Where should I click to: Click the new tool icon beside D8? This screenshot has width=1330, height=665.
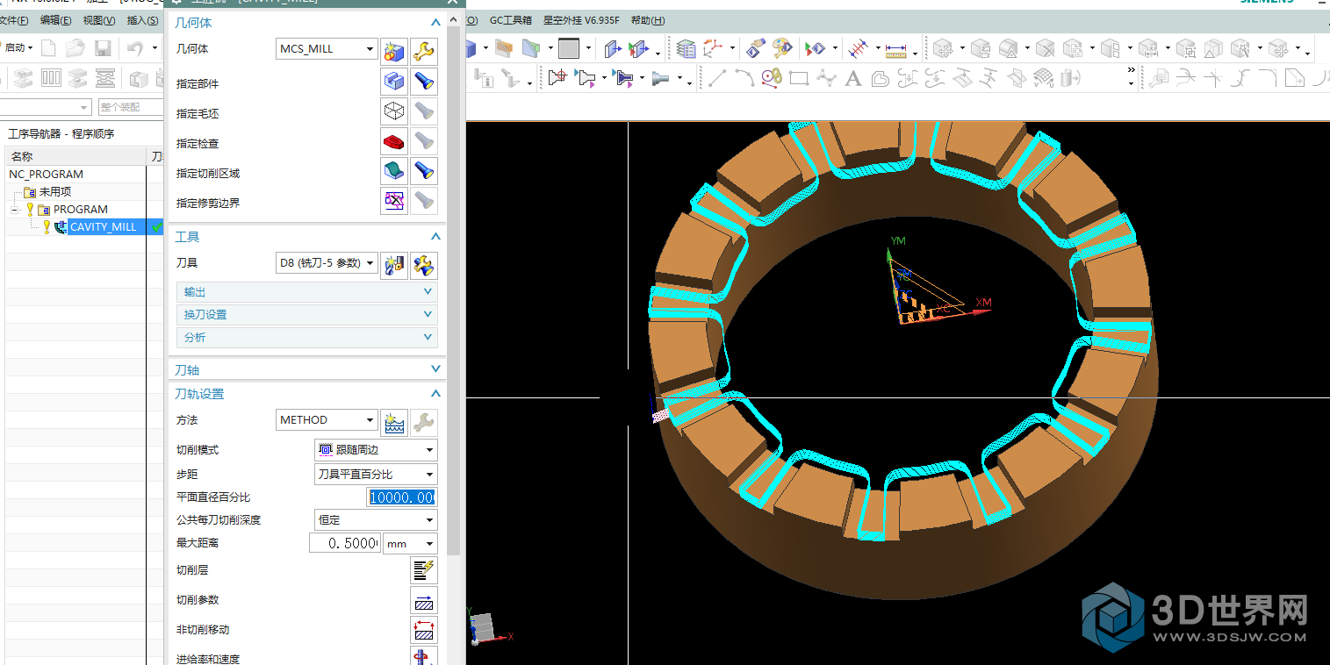click(394, 264)
